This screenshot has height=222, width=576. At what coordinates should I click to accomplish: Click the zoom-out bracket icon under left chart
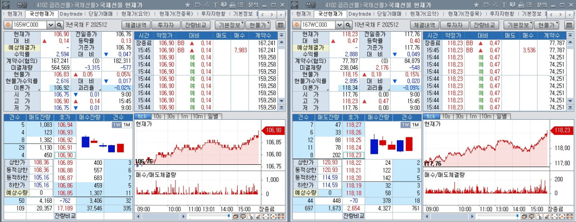266,217
